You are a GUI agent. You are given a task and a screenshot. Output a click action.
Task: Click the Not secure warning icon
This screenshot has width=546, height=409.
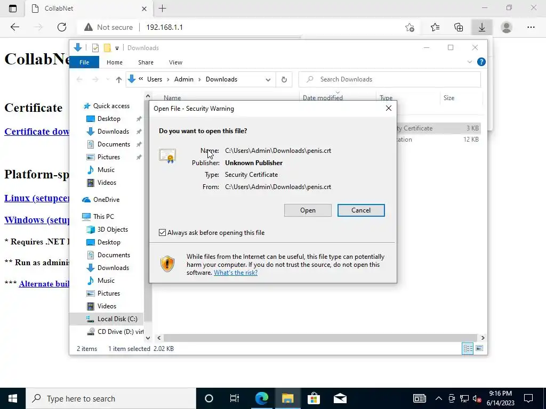pyautogui.click(x=89, y=27)
